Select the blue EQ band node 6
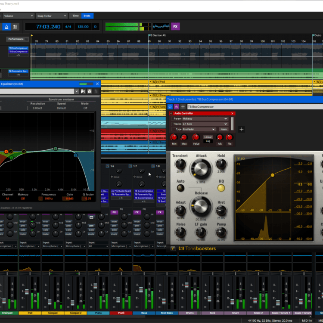The image size is (323, 323). tap(76, 155)
